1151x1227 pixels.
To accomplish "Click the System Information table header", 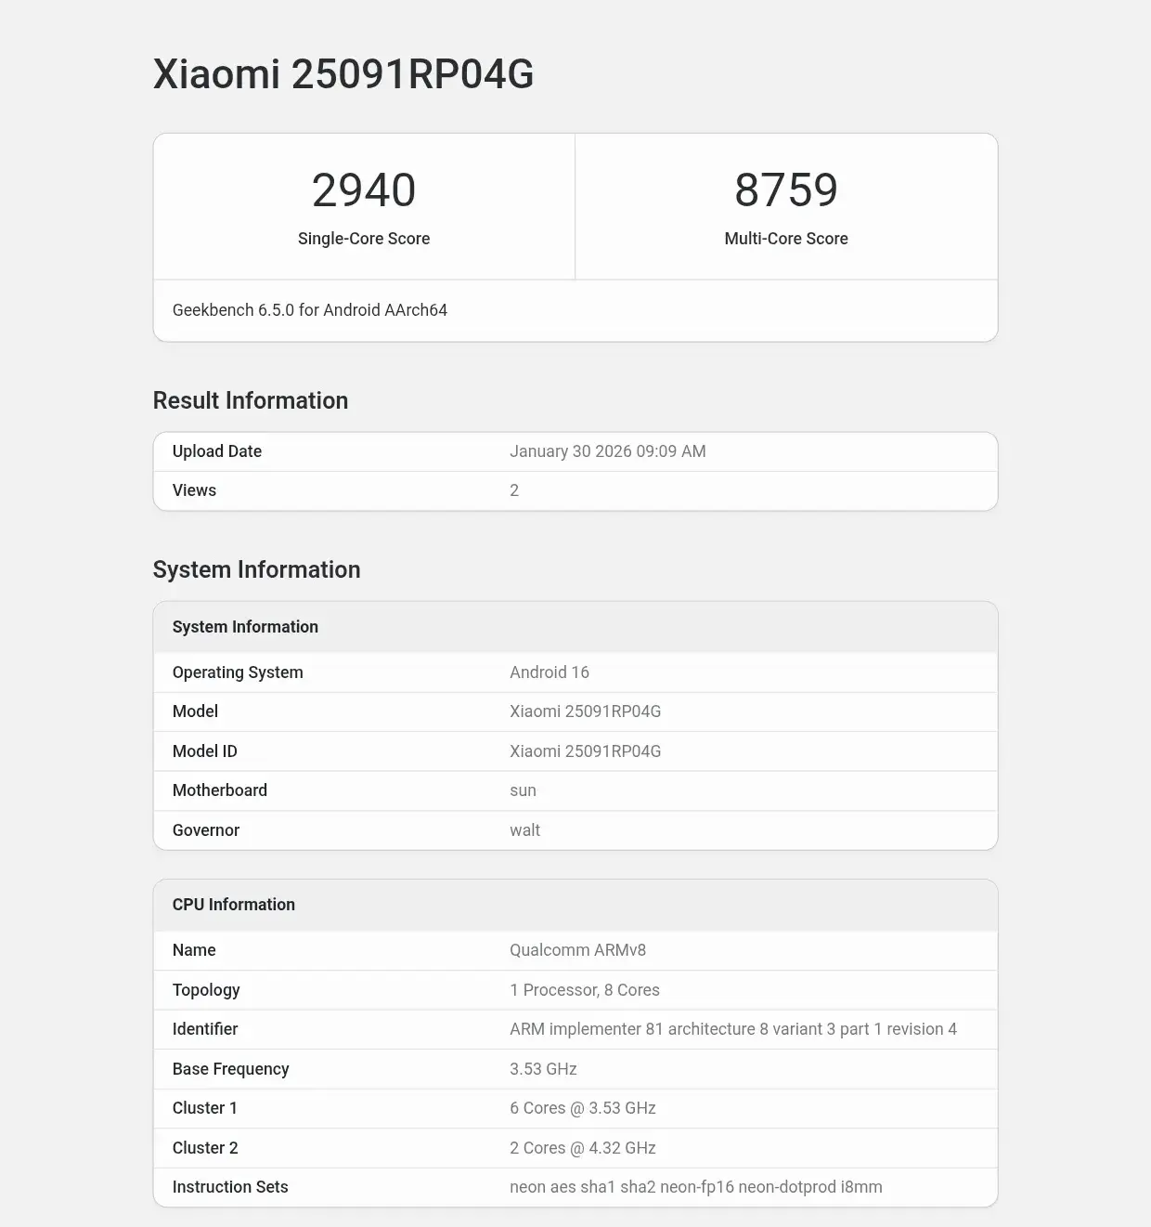I will click(245, 627).
